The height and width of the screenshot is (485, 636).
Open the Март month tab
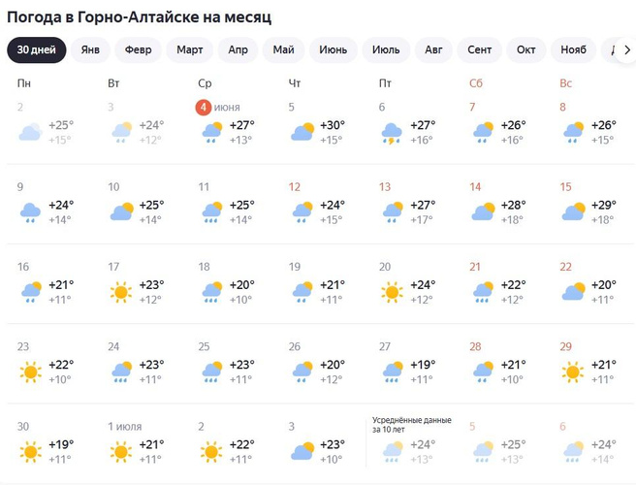click(190, 49)
